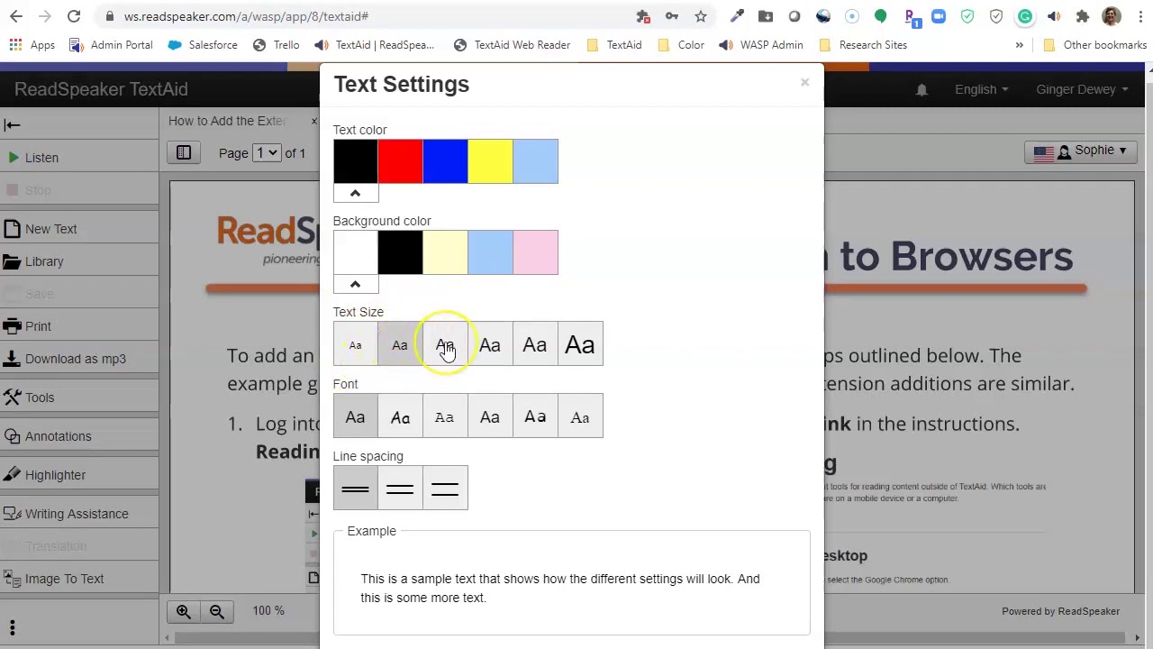The image size is (1153, 649).
Task: Choose the first font sample
Action: [x=356, y=416]
